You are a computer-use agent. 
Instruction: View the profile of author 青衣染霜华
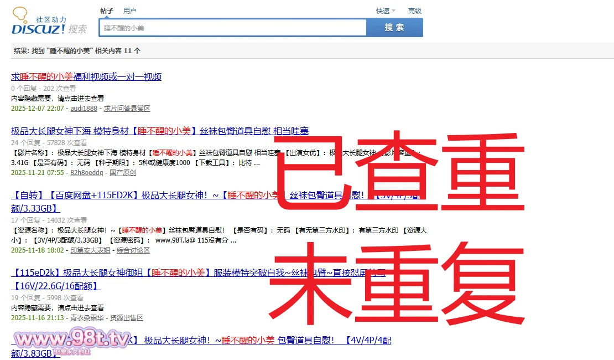pos(86,318)
